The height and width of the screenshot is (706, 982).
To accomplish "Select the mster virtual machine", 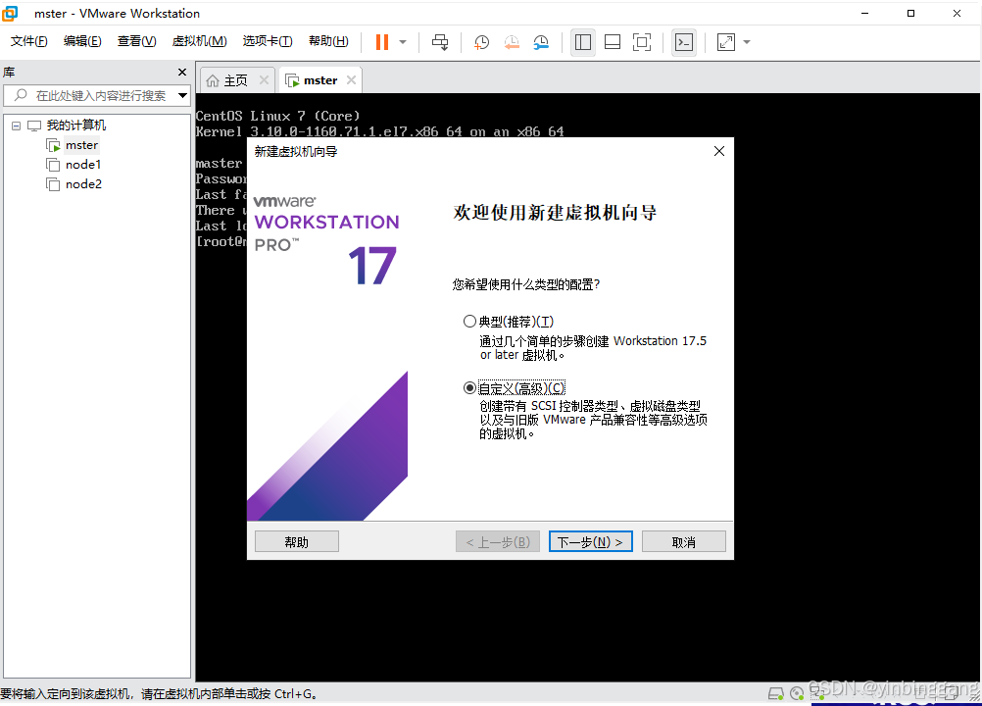I will coord(81,145).
